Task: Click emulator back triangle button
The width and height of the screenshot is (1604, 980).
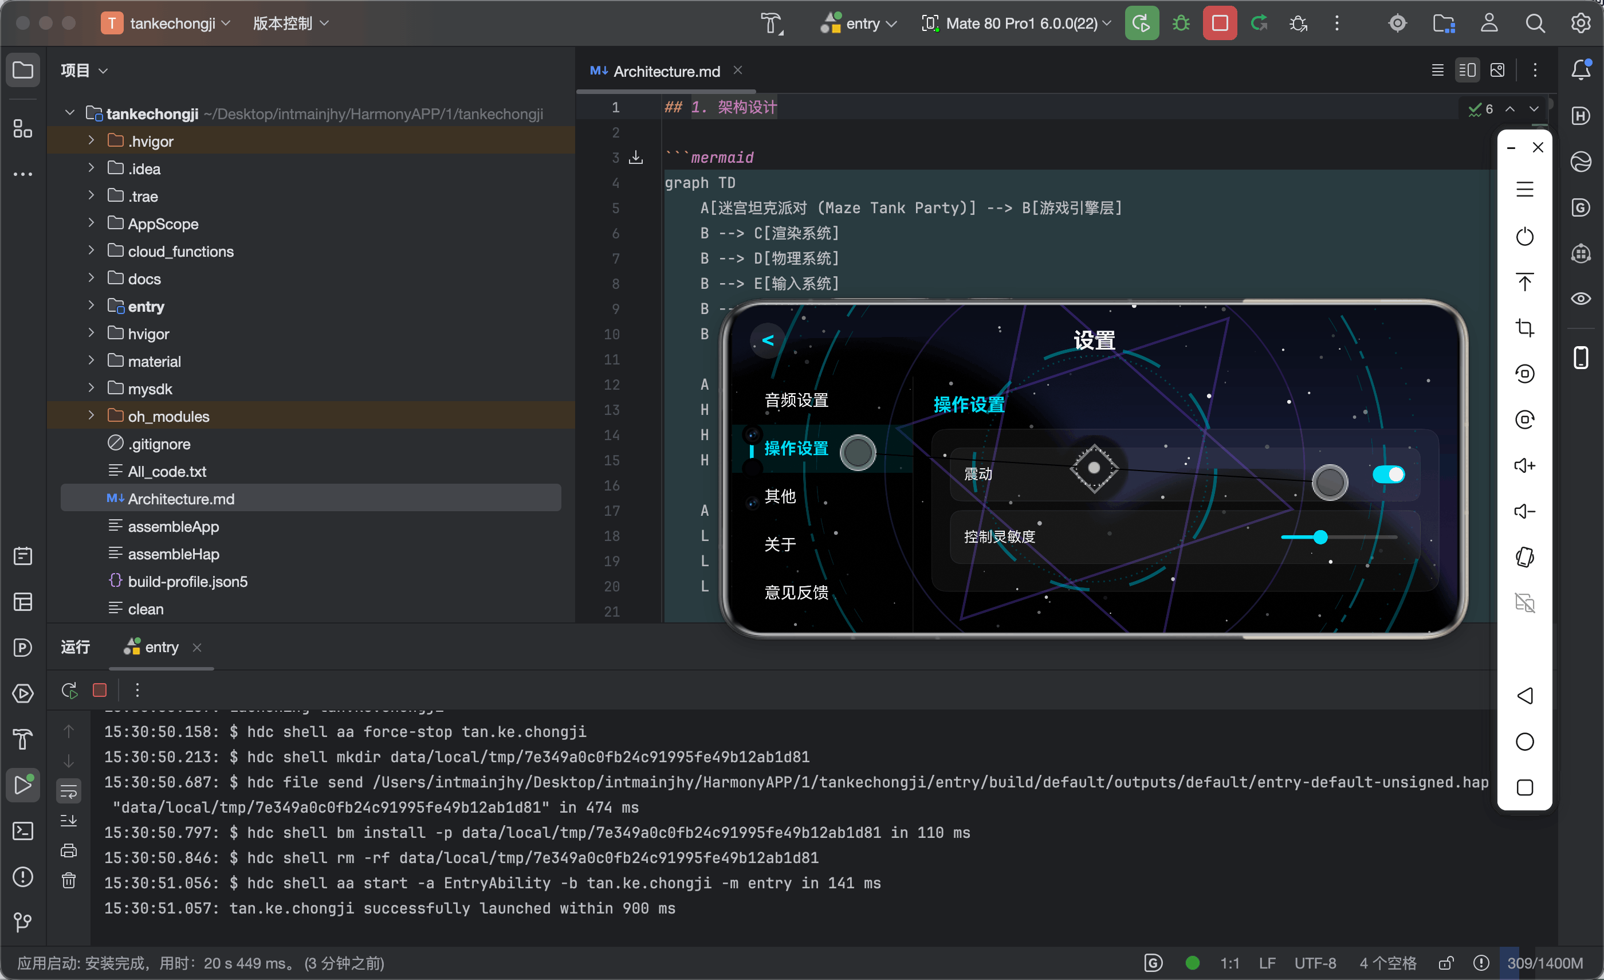Action: (1524, 695)
